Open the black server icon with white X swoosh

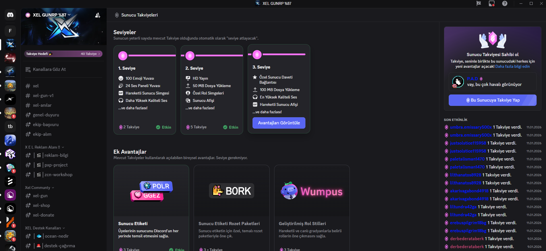point(10,99)
